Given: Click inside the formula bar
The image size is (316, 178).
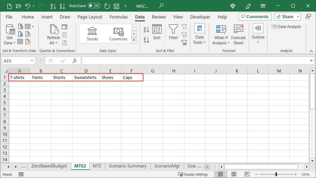Looking at the screenshot, I should point(184,60).
